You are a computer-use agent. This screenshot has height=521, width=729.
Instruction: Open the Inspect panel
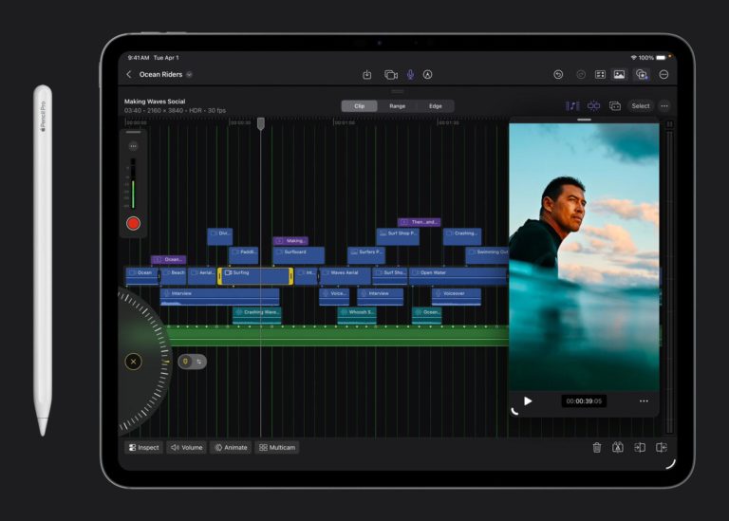(x=144, y=447)
